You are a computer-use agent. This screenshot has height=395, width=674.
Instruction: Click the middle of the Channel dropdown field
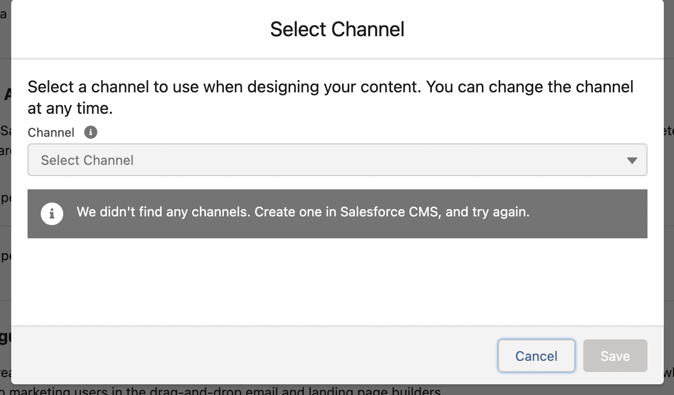point(337,160)
